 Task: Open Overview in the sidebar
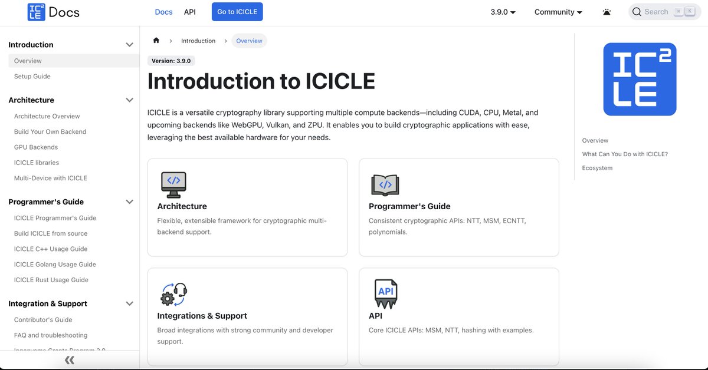click(73, 61)
